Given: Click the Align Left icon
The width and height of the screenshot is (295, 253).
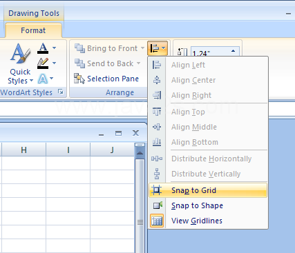Looking at the screenshot, I should point(157,65).
